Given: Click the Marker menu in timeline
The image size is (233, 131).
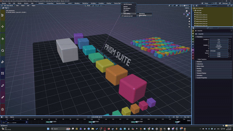Looking at the screenshot, I should 12,117.
